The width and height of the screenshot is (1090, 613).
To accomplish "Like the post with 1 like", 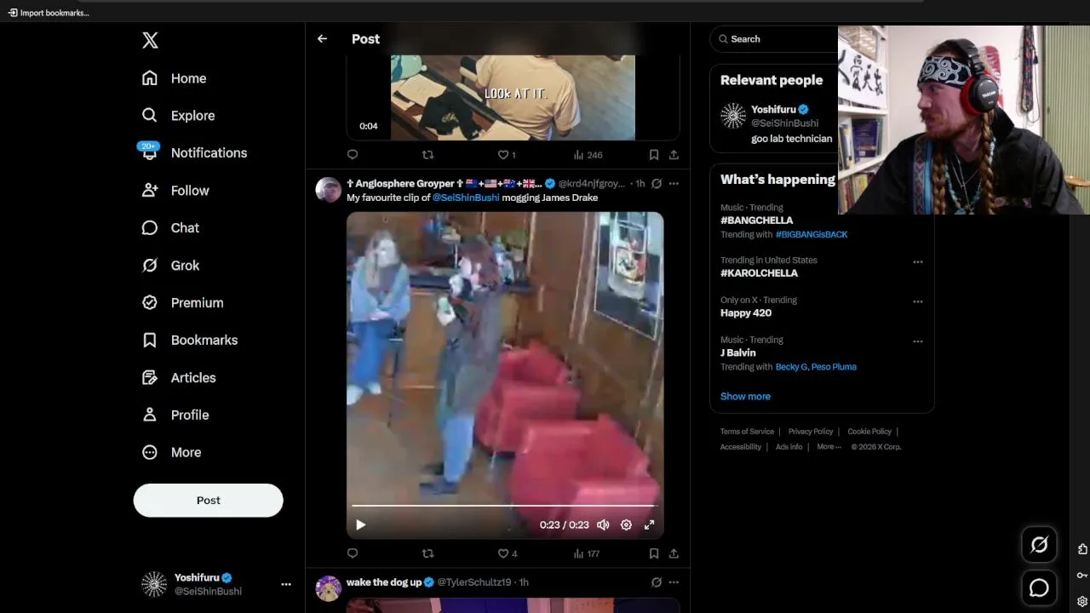I will pos(507,155).
